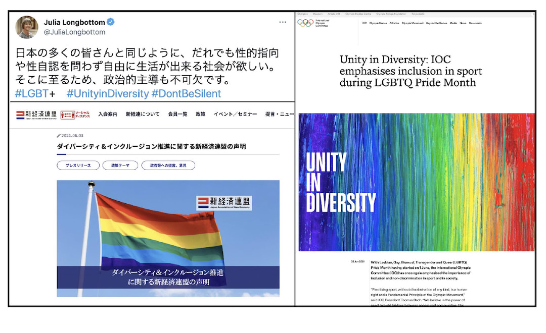Image resolution: width=546 pixels, height=333 pixels.
Task: Open the Beyond the Games nav item
Action: [x=437, y=23]
